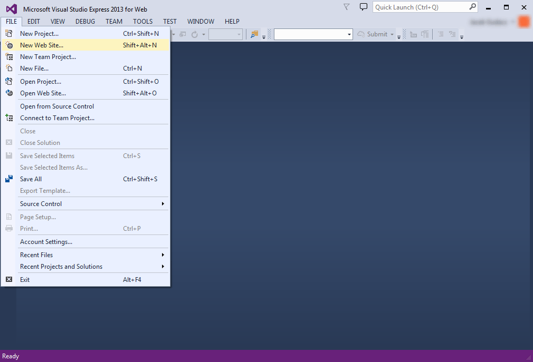Maximize the Visual Studio window
This screenshot has width=533, height=362.
tap(506, 7)
